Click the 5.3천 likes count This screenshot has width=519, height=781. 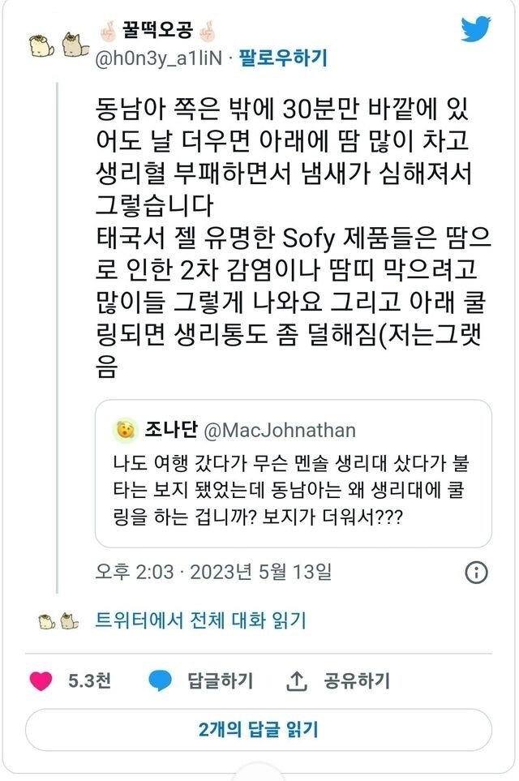coord(89,681)
